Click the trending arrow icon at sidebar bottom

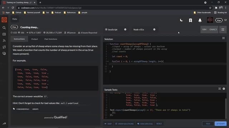coord(4,124)
